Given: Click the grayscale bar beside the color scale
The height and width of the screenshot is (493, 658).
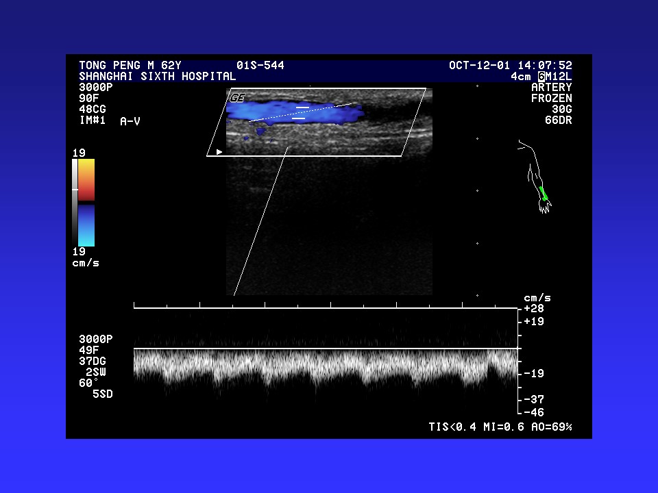Looking at the screenshot, I should coord(75,199).
